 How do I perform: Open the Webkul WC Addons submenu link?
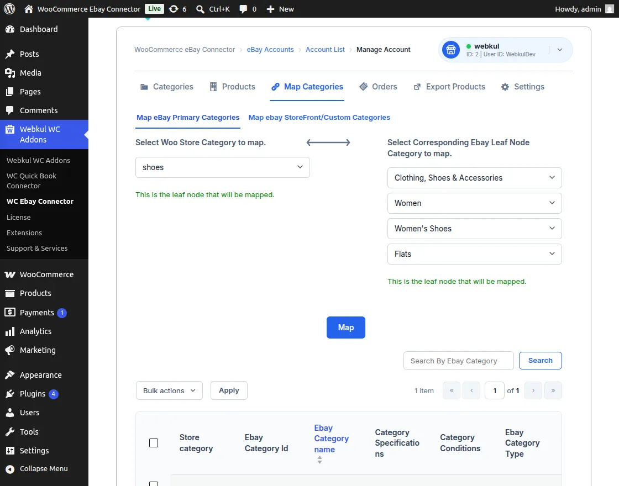[x=38, y=161]
